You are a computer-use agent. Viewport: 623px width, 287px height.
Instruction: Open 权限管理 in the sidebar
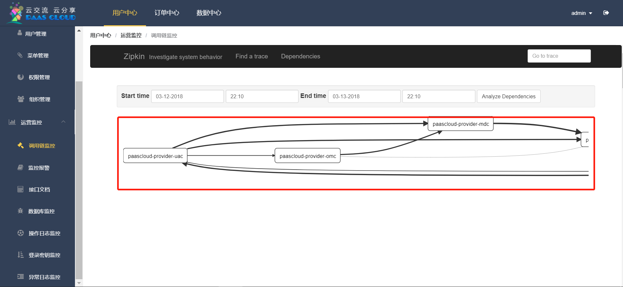click(x=39, y=77)
